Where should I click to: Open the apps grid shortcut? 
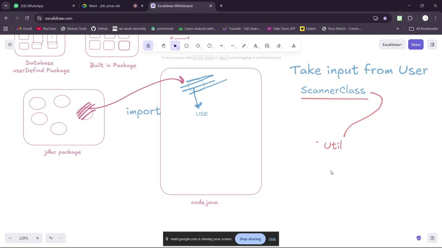point(6,29)
